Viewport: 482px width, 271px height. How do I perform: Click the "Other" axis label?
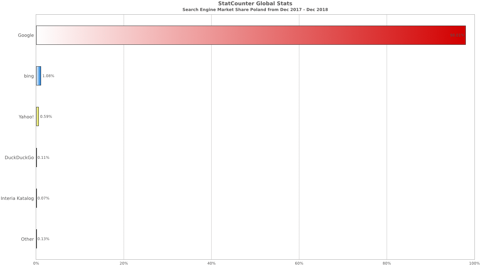click(27, 239)
